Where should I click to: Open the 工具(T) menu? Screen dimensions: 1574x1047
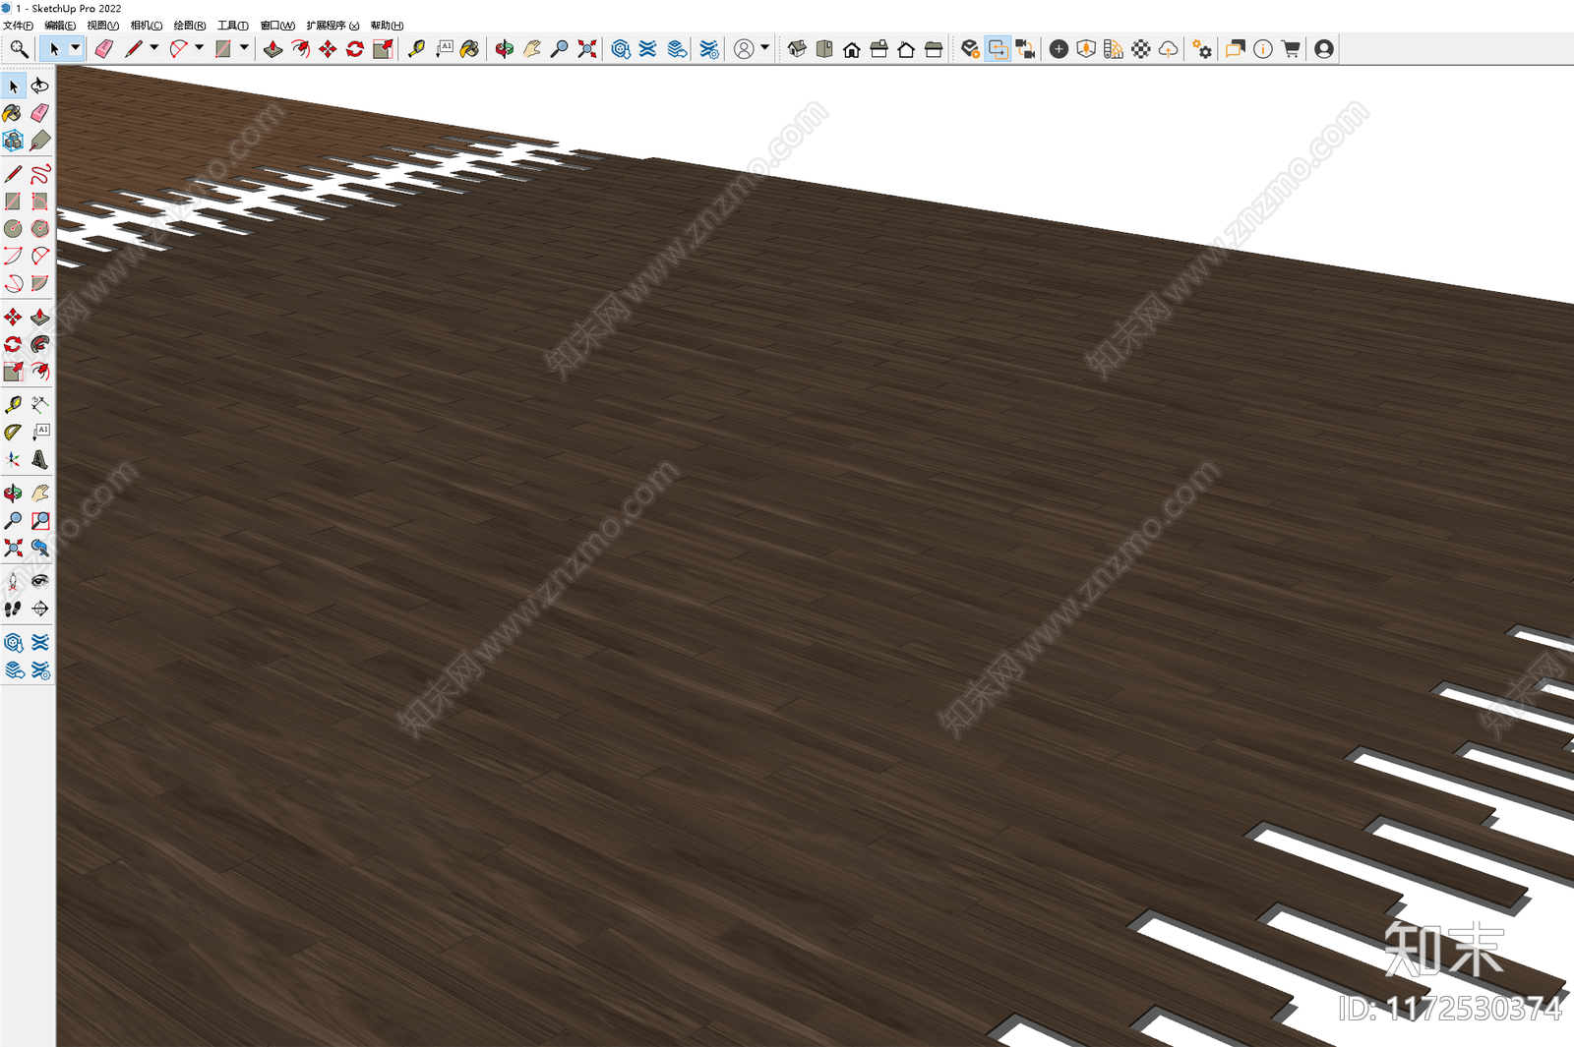tap(233, 26)
